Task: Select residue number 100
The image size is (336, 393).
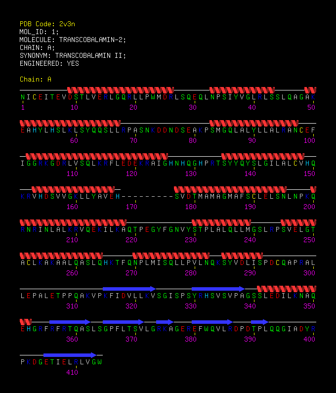Action: coord(309,140)
